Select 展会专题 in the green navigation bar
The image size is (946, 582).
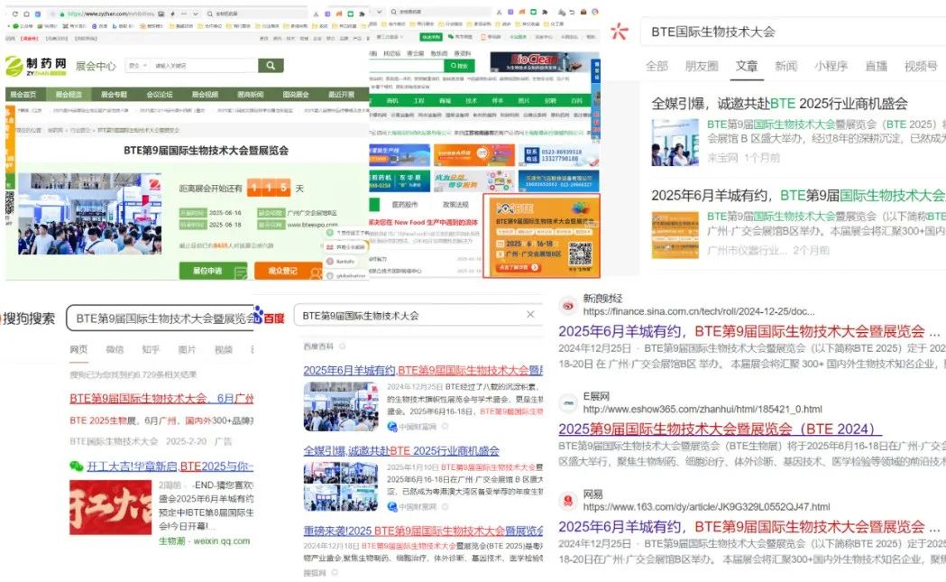[x=114, y=94]
